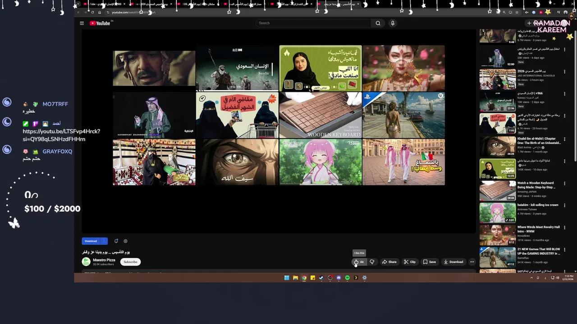Open Chrome from the taskbar
This screenshot has height=324, width=577.
pyautogui.click(x=304, y=278)
